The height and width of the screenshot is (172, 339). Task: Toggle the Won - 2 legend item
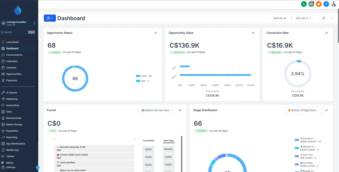tap(144, 81)
